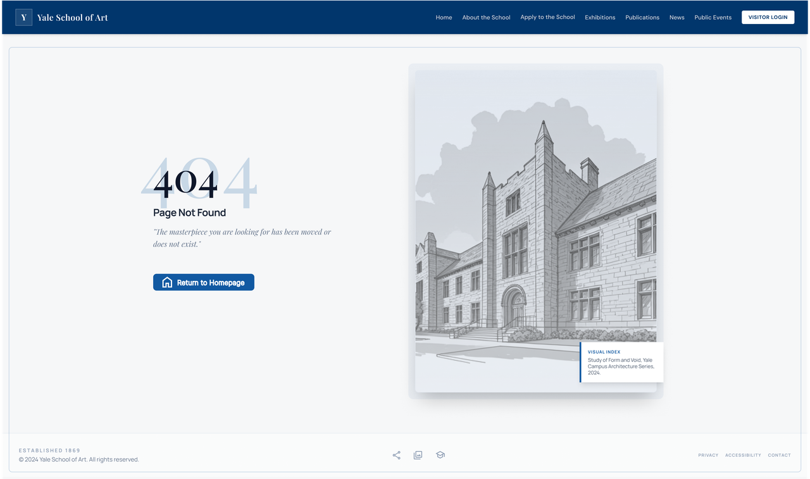Click the 'Yale School of Art' title text

73,17
